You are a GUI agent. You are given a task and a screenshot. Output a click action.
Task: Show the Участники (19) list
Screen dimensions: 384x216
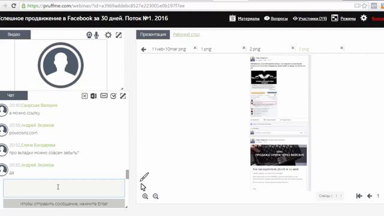(313, 19)
